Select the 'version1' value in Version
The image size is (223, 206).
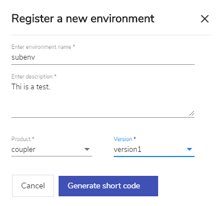click(127, 150)
